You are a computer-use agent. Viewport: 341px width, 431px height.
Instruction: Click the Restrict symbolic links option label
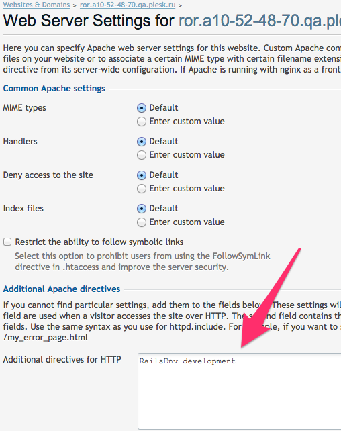(99, 242)
